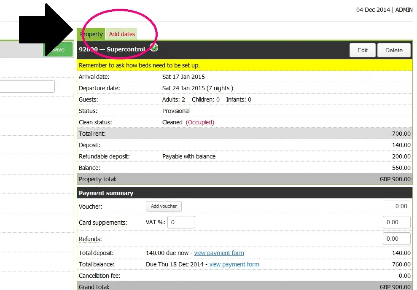Click the Delete button in property header

coord(394,50)
